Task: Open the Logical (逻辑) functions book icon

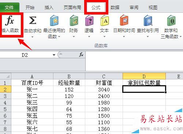Action: click(x=89, y=20)
